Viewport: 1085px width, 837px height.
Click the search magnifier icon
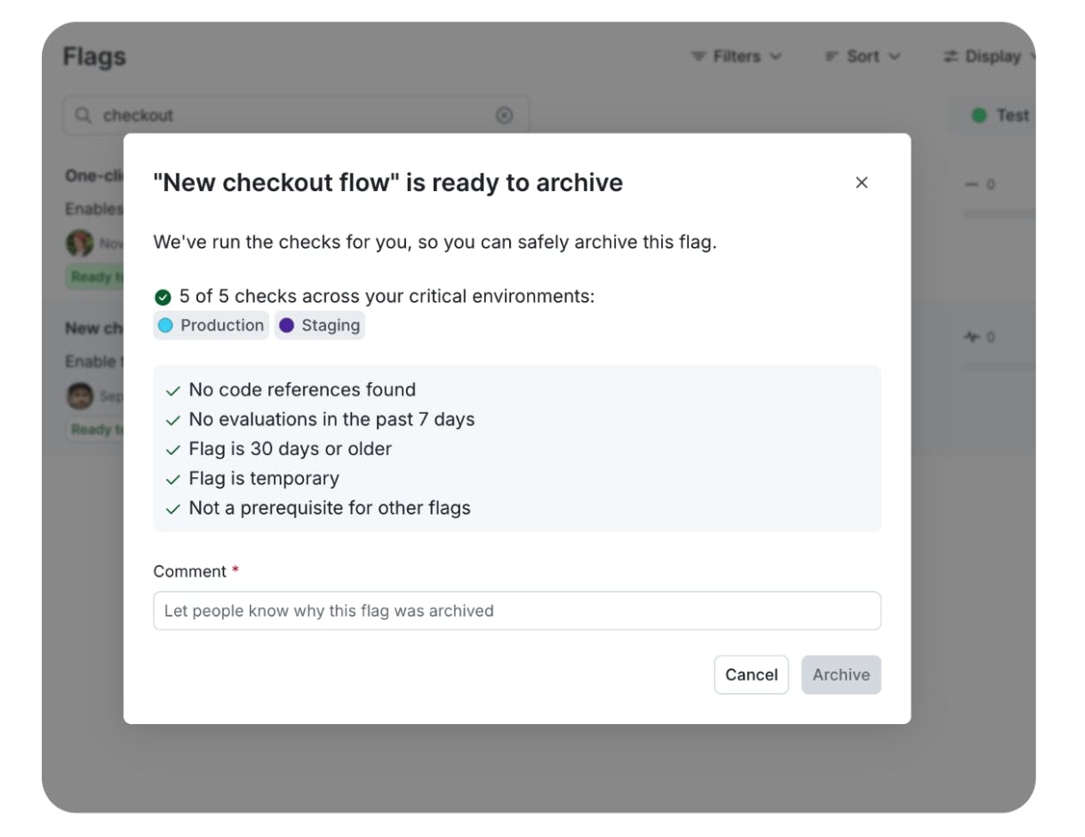84,116
